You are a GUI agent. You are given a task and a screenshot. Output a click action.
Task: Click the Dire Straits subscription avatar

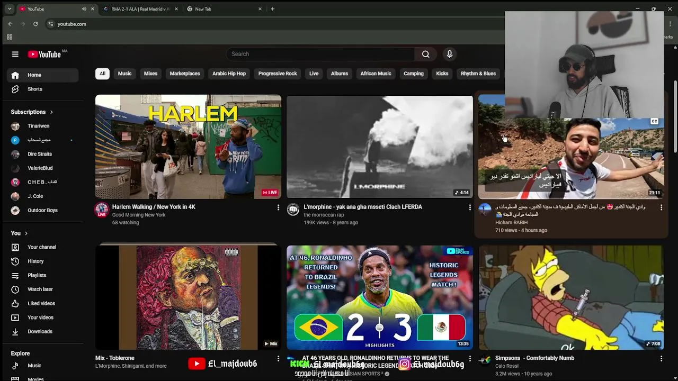pyautogui.click(x=15, y=154)
